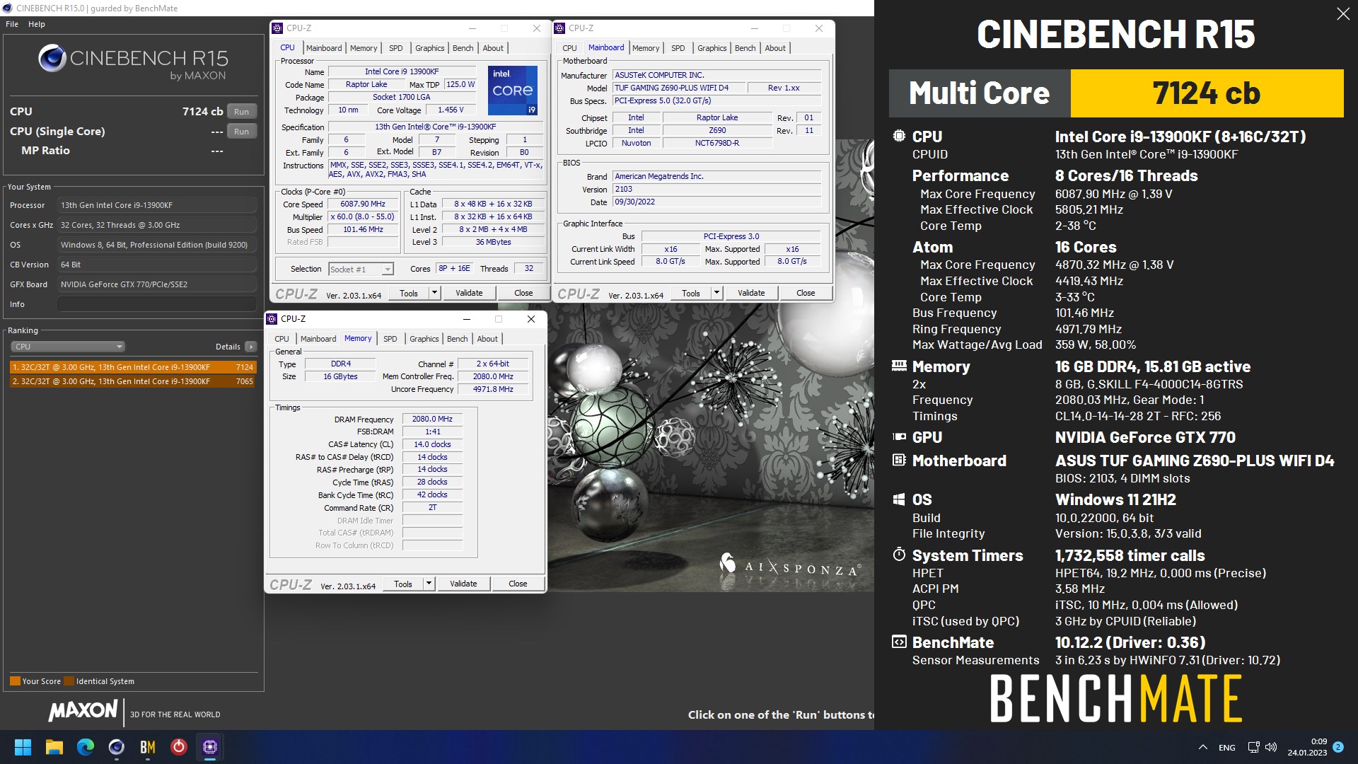Image resolution: width=1358 pixels, height=764 pixels.
Task: Open File Explorer from the taskbar
Action: coord(54,747)
